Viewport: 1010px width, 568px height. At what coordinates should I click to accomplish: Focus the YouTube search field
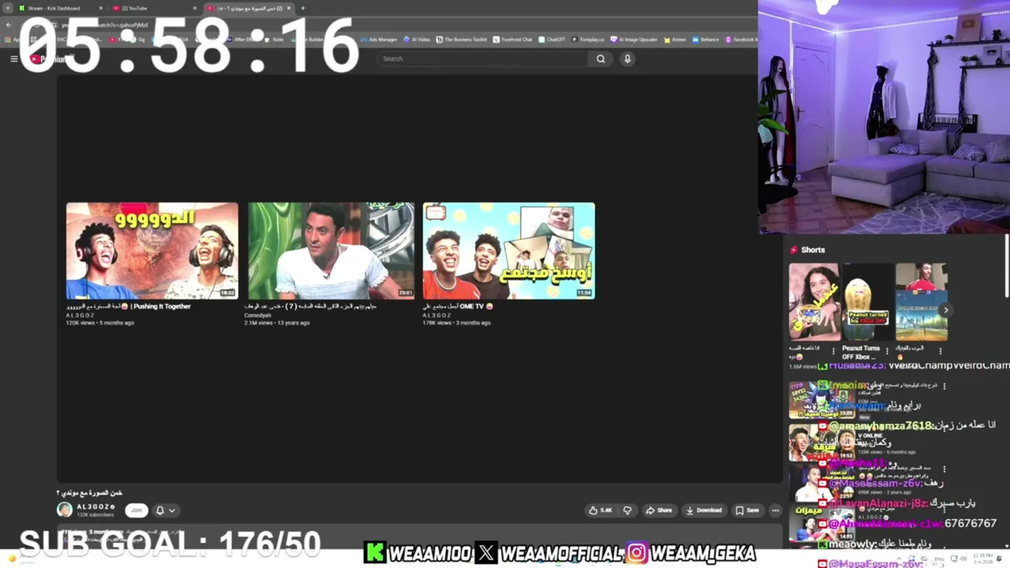483,58
